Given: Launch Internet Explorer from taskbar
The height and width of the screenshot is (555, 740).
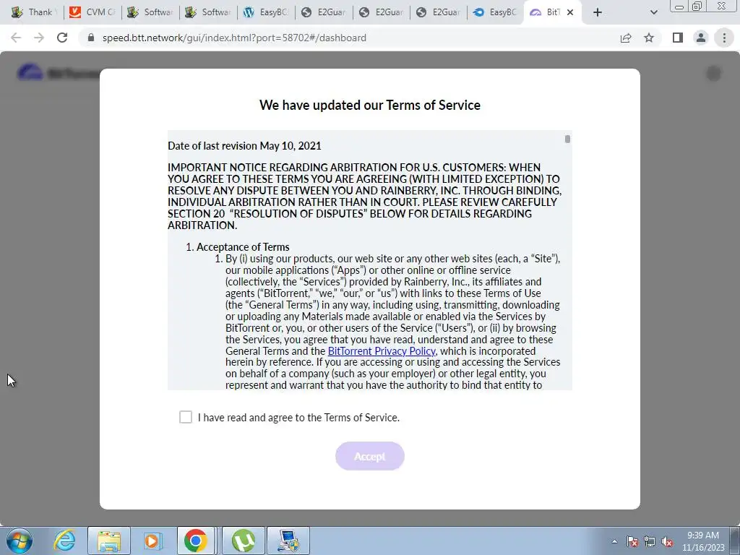Looking at the screenshot, I should [64, 541].
